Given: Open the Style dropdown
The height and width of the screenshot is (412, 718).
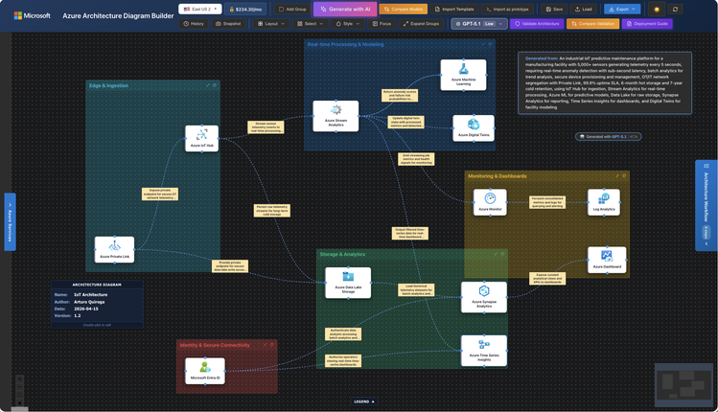Looking at the screenshot, I should pyautogui.click(x=348, y=24).
